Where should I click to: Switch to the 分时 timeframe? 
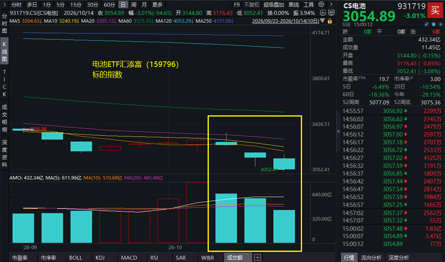pos(16,5)
